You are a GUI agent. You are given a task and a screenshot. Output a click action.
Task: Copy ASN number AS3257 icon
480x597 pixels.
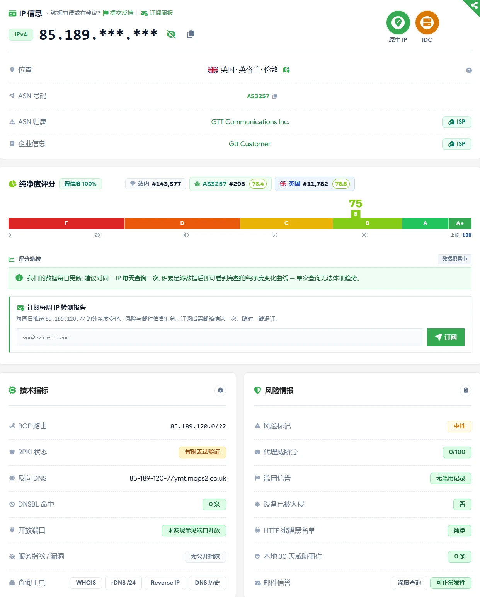(275, 96)
